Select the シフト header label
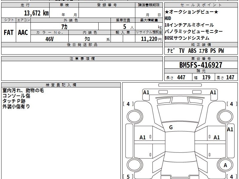 pos(9,20)
